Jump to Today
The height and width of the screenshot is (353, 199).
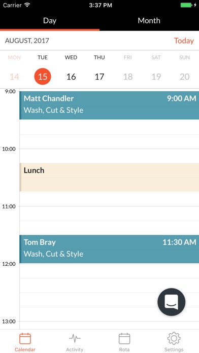click(x=184, y=41)
